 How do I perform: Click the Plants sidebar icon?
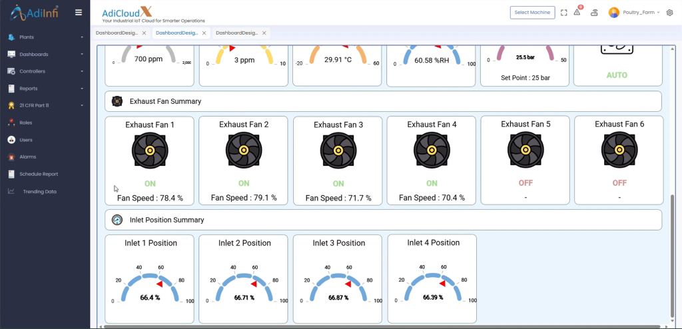point(11,37)
